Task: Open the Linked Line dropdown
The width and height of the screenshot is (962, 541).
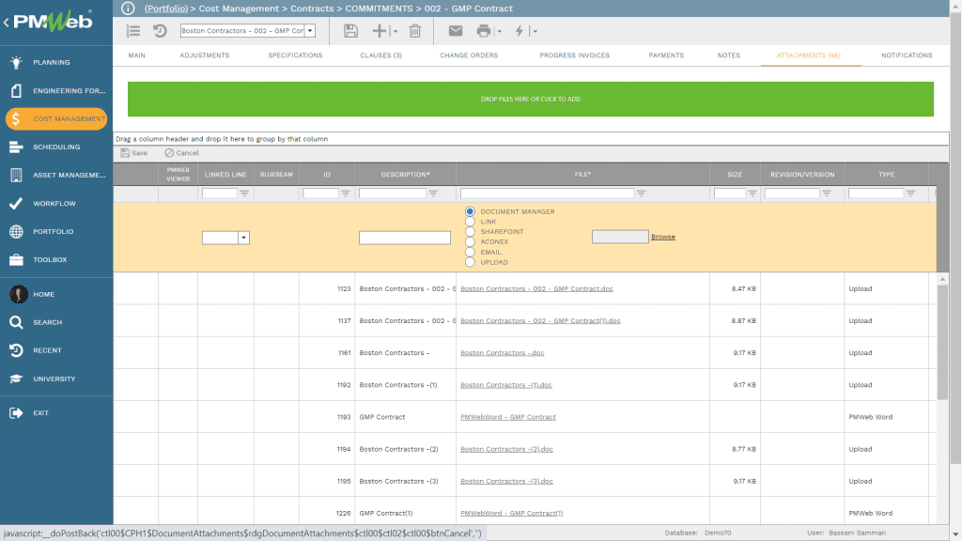Action: [240, 237]
